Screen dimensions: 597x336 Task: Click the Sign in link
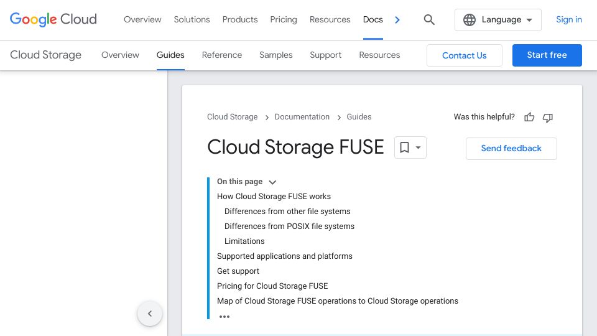point(569,19)
